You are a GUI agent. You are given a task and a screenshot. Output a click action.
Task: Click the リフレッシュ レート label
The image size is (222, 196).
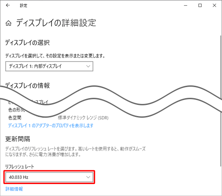(20, 167)
